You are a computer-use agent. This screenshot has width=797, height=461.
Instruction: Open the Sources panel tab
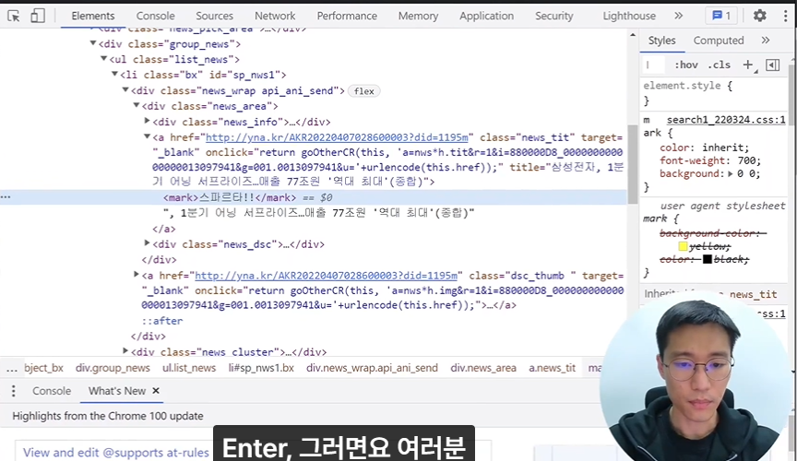pos(215,16)
